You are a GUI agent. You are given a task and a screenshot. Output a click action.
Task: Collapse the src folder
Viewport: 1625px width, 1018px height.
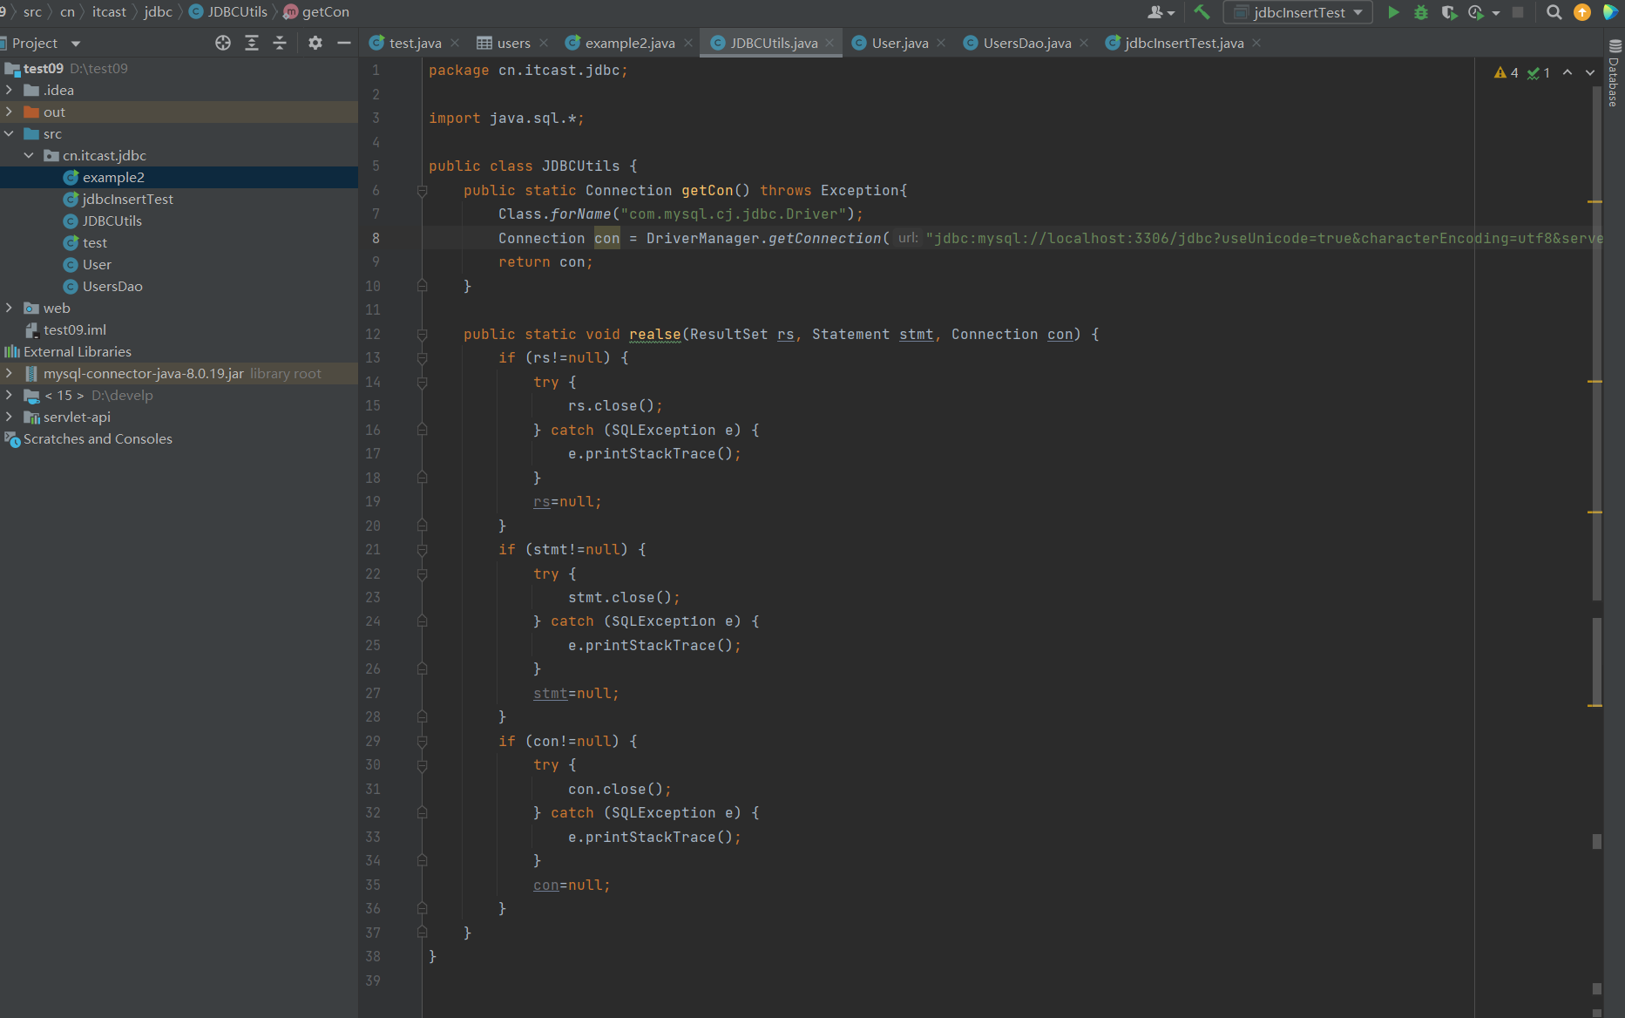pos(9,133)
